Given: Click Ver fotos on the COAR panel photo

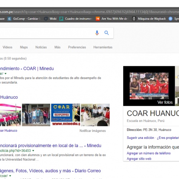Looking at the screenshot, I should pyautogui.click(x=165, y=102).
